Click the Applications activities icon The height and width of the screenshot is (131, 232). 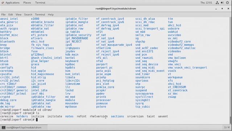point(3,3)
